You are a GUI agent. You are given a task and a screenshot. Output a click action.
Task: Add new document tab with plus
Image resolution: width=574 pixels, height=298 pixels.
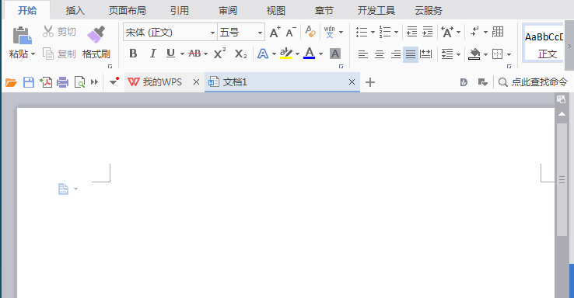pyautogui.click(x=370, y=82)
